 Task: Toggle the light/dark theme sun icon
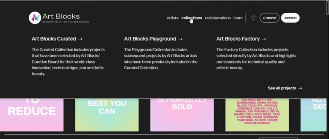click(x=254, y=18)
